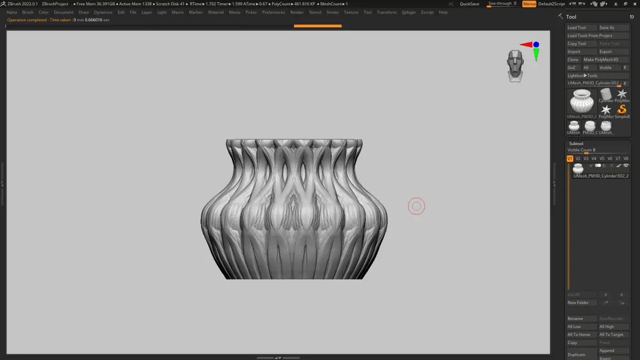Open the Material menu
This screenshot has width=640, height=360.
click(x=216, y=12)
